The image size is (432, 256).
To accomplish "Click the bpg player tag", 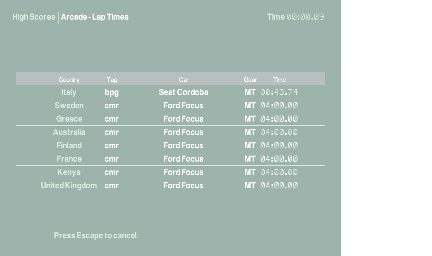I will 111,92.
